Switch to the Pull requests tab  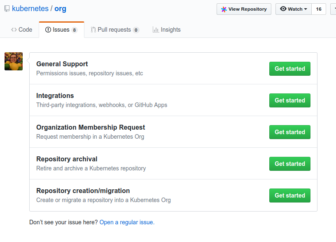(115, 30)
